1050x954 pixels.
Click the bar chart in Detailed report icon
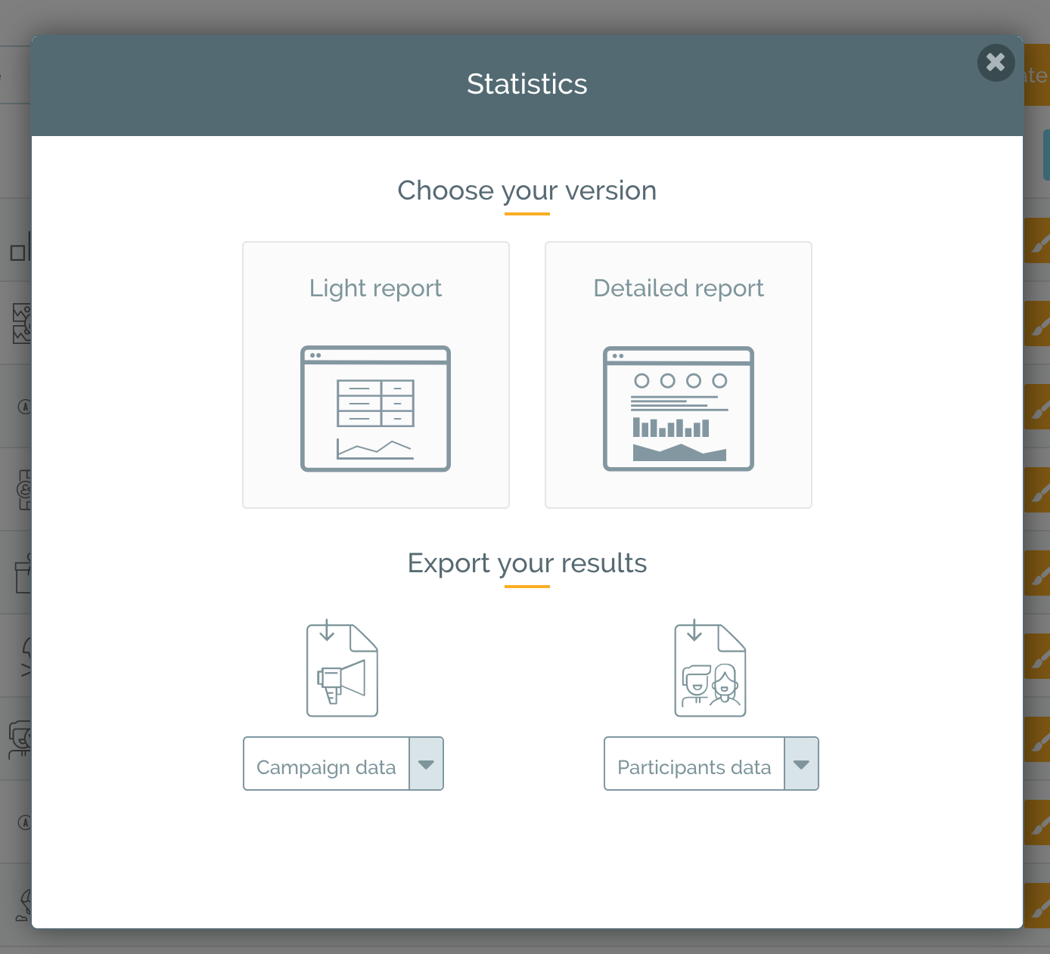coord(671,428)
